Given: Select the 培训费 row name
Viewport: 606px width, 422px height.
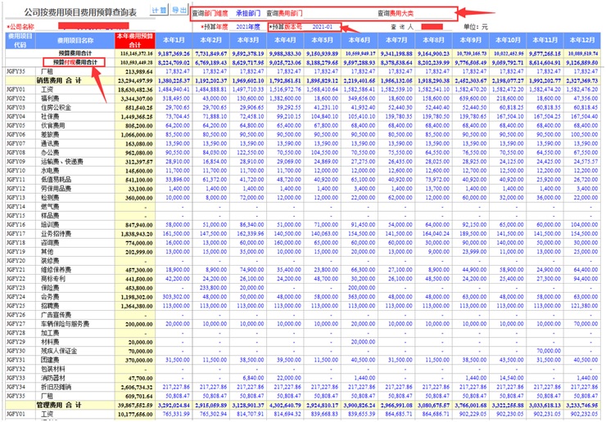Looking at the screenshot, I should (x=50, y=225).
